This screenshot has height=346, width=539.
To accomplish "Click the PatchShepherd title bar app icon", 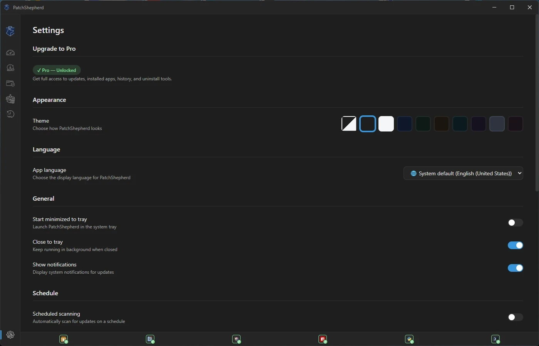I will point(7,7).
